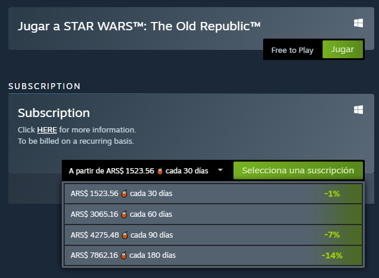Pick ARS$ 7862.16 cada 180 días plan
The width and height of the screenshot is (379, 278).
[213, 255]
